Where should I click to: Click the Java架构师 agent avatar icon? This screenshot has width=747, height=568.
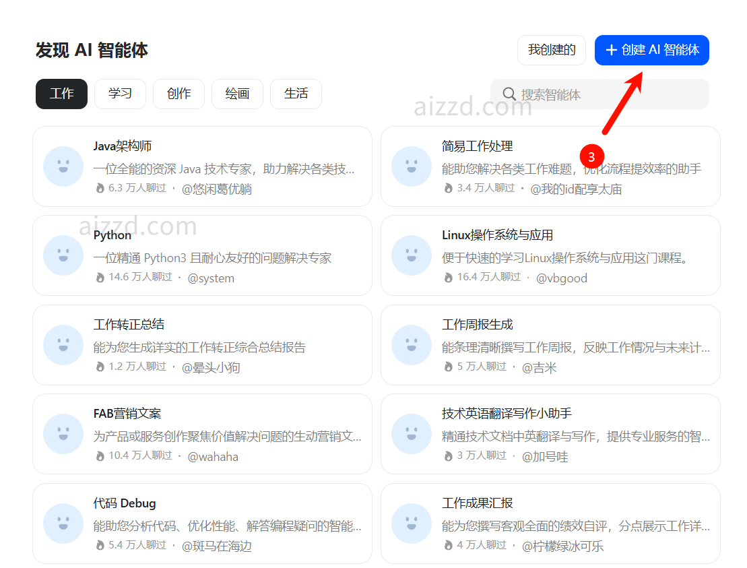[63, 166]
